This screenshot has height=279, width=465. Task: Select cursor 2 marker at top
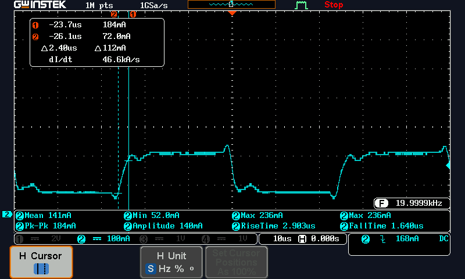tap(114, 13)
